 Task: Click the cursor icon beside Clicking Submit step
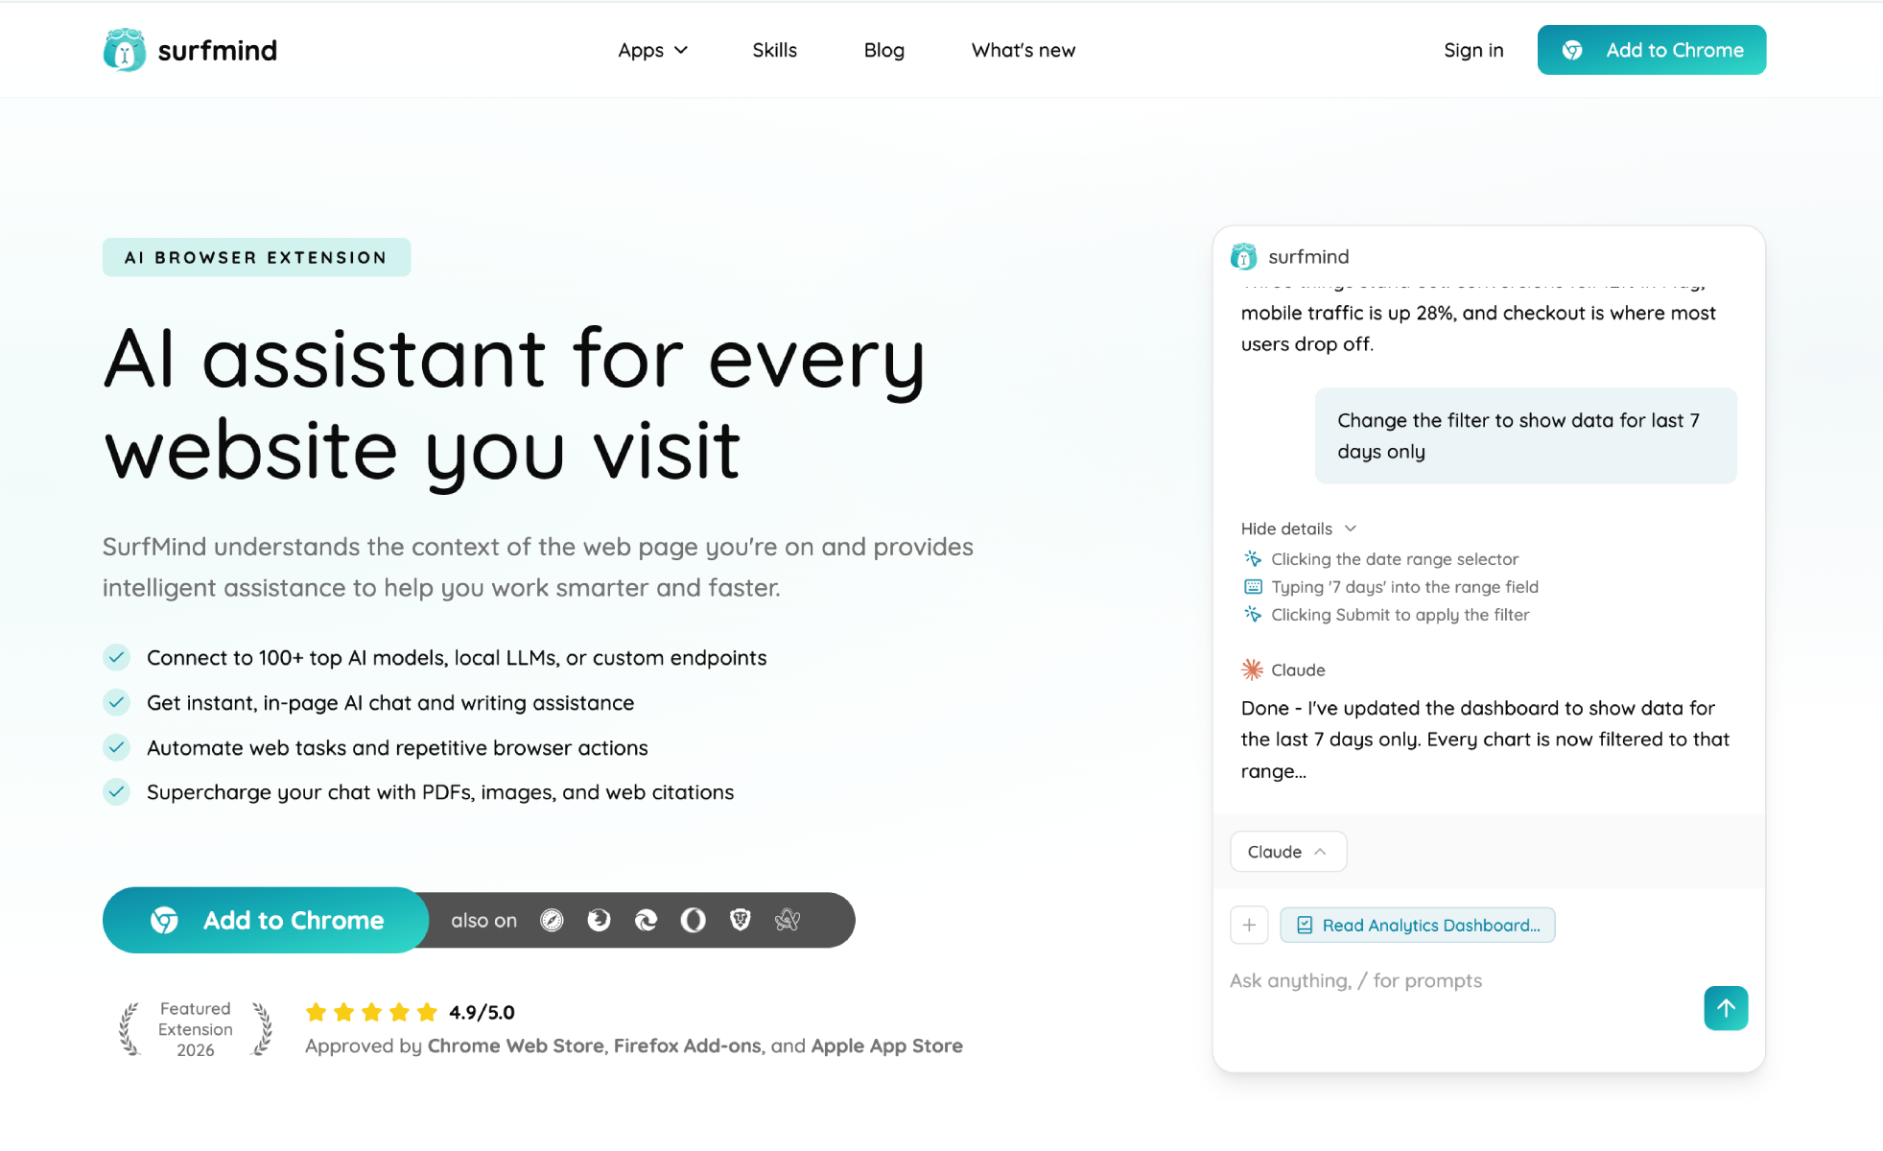1253,614
